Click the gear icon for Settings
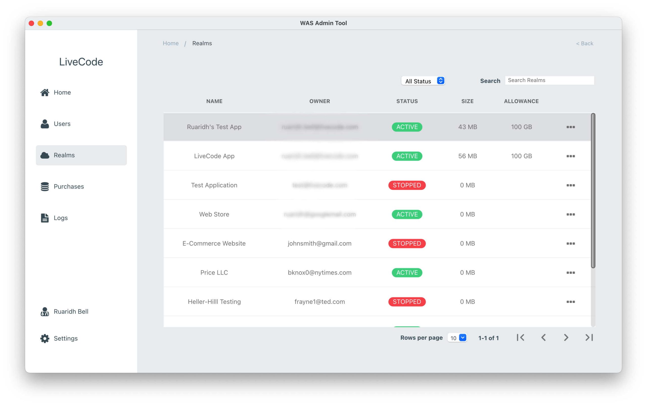647x406 pixels. point(44,338)
